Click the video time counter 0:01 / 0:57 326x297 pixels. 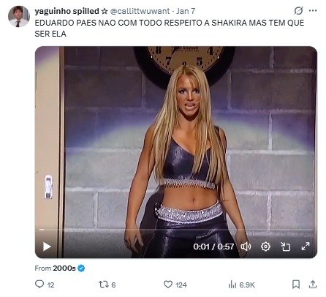[x=213, y=247]
